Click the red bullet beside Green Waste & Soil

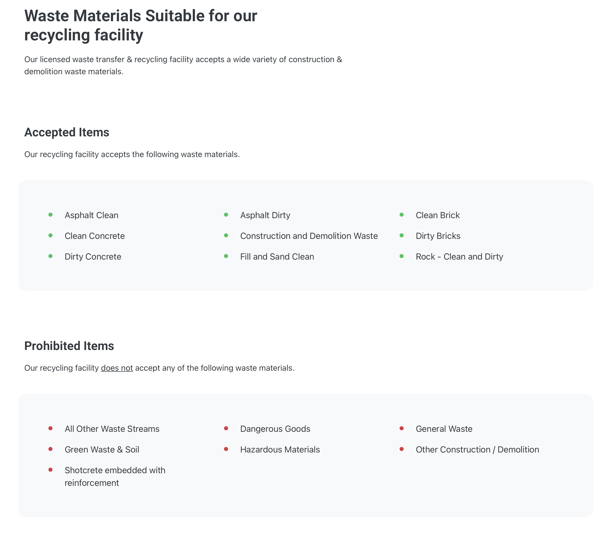50,449
